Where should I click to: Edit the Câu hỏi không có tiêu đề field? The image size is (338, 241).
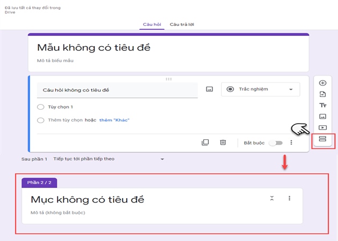click(117, 90)
